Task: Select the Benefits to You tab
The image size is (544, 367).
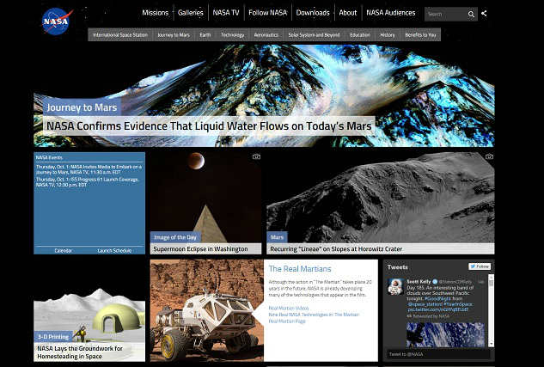Action: (420, 34)
